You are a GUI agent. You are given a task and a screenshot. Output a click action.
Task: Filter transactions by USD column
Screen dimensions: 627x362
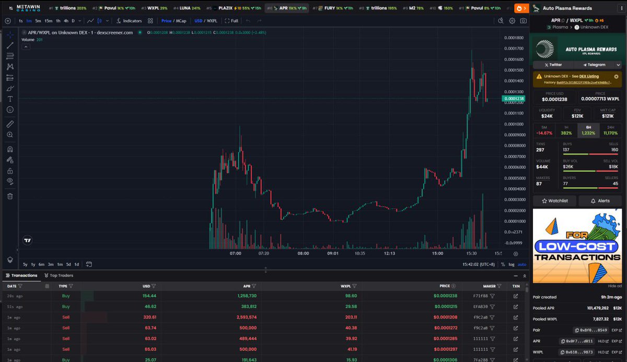click(x=154, y=286)
